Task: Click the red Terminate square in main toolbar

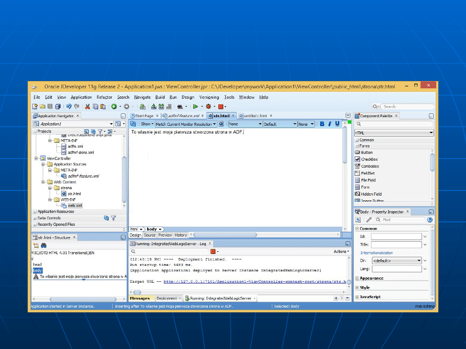Action: click(220, 106)
